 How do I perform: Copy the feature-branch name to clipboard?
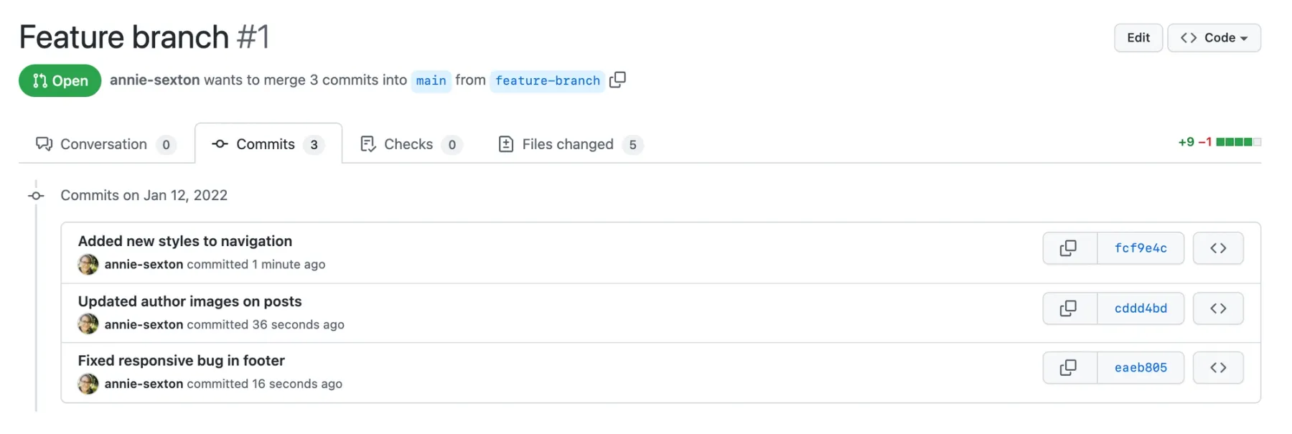(x=617, y=80)
